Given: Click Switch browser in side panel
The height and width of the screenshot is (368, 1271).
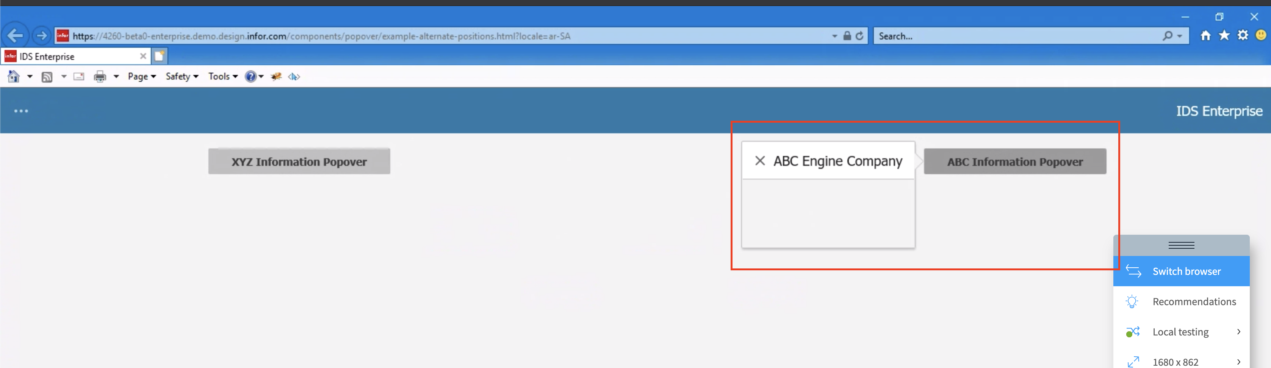Looking at the screenshot, I should point(1181,271).
